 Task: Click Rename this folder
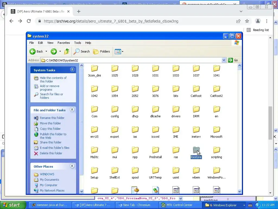(52, 118)
